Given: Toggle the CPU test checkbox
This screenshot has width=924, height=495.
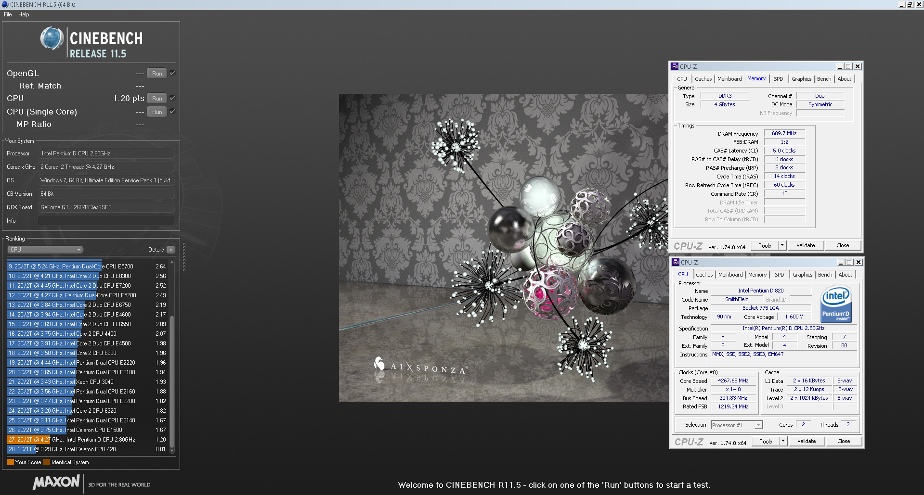Looking at the screenshot, I should pyautogui.click(x=172, y=98).
